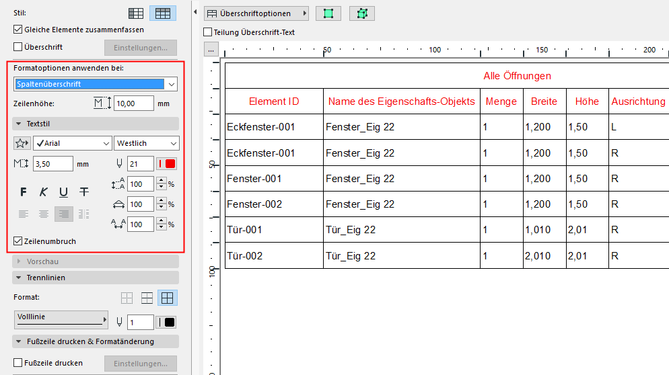The image size is (669, 375).
Task: Align text center
Action: [44, 214]
